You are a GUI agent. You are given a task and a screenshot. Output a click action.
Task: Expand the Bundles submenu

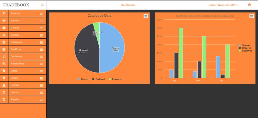(x=41, y=35)
